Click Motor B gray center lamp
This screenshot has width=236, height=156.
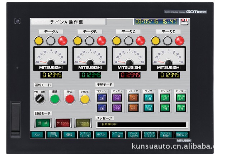click(x=90, y=41)
